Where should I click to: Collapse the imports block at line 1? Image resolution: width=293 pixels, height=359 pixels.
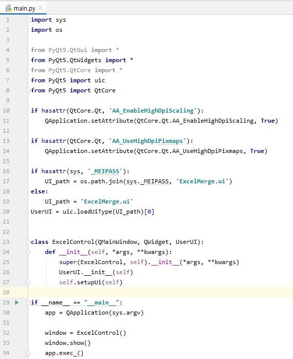tap(28, 20)
